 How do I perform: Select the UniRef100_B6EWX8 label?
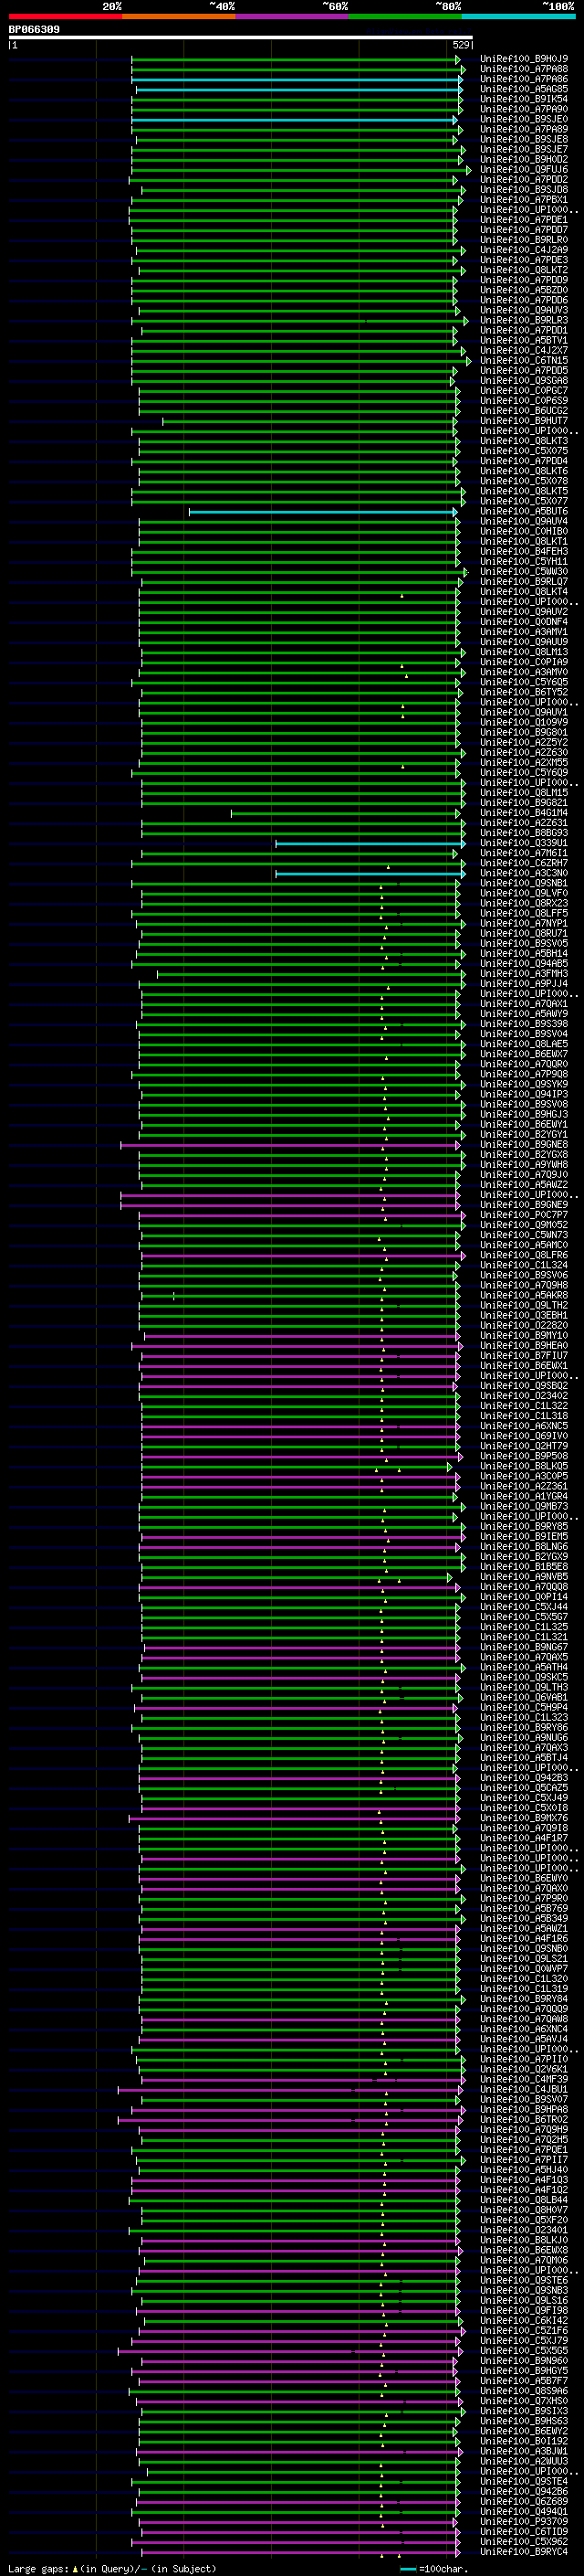point(524,2250)
